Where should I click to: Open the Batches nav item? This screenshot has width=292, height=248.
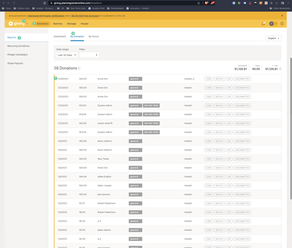point(58,24)
